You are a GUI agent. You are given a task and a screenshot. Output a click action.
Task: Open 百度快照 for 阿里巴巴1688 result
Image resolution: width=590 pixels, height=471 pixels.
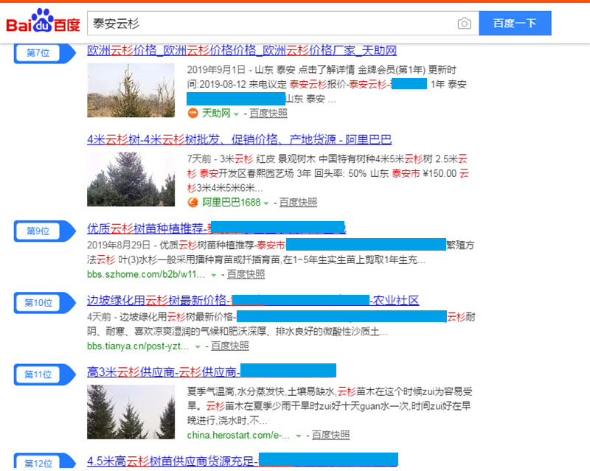click(x=298, y=203)
